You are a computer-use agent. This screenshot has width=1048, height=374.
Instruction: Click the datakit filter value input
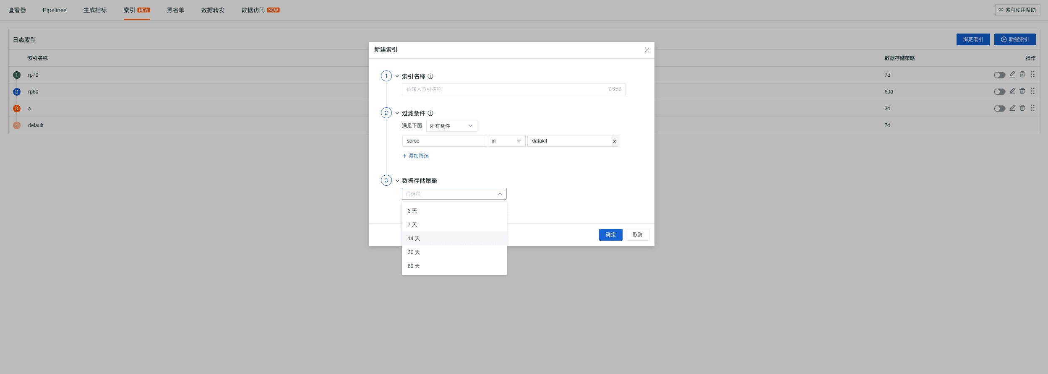(569, 141)
